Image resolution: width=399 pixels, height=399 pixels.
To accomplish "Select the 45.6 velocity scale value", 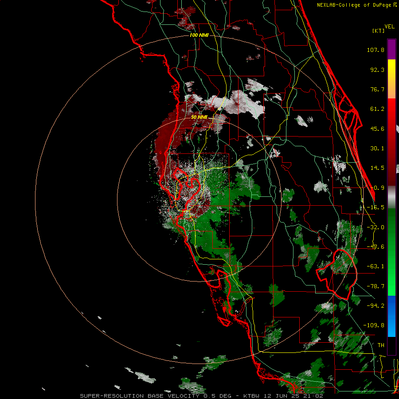I will (377, 129).
